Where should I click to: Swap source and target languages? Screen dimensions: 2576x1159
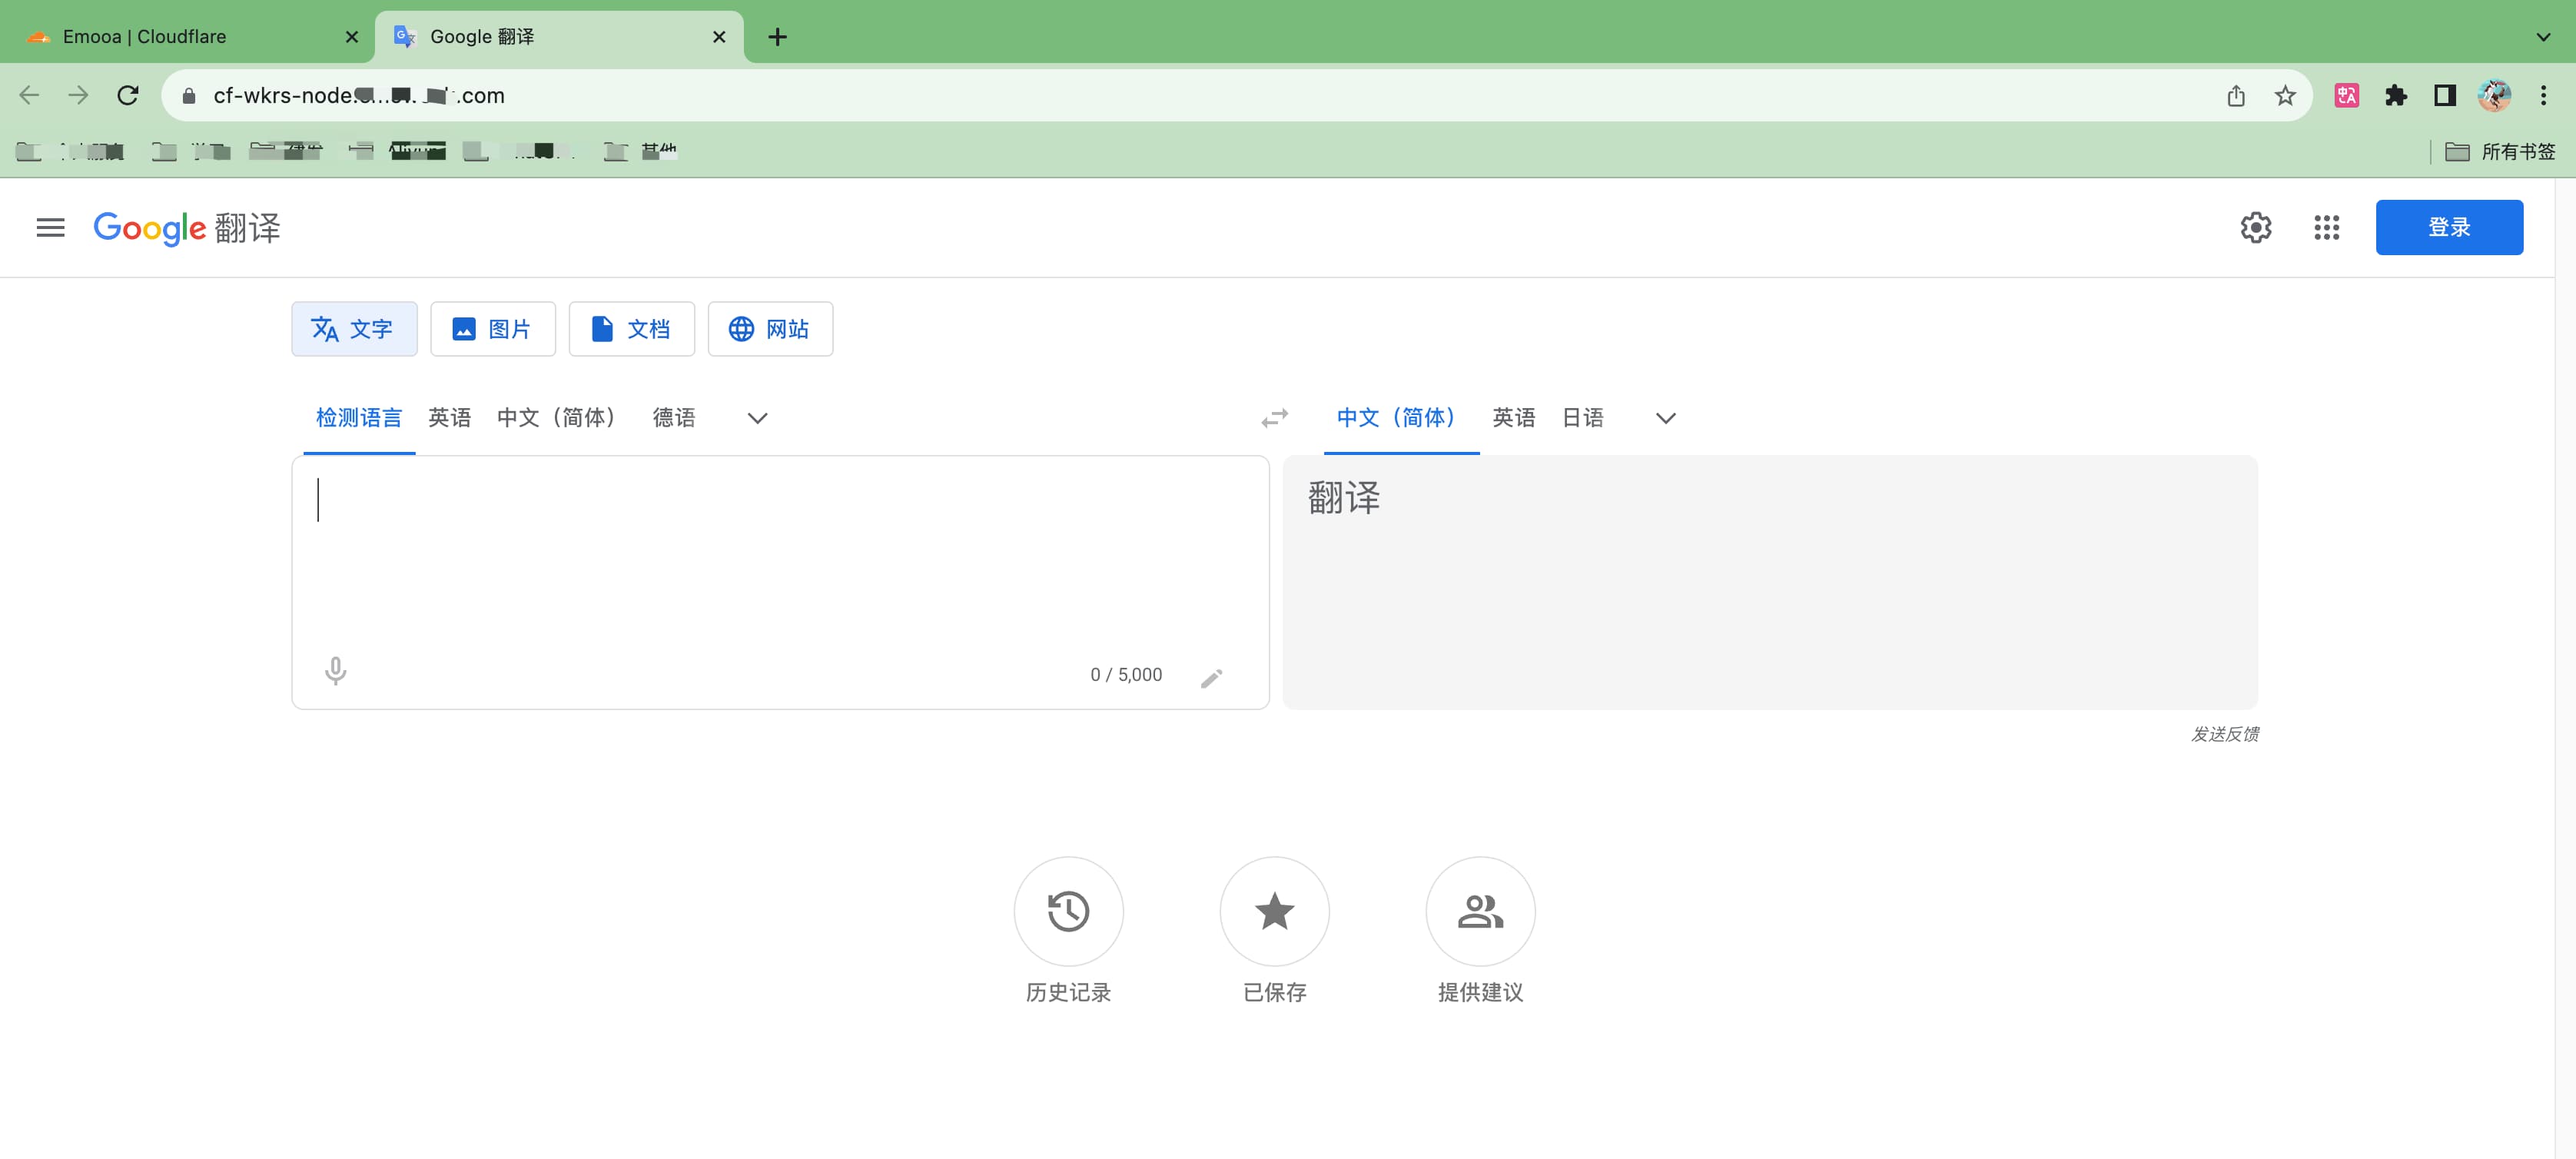tap(1274, 418)
